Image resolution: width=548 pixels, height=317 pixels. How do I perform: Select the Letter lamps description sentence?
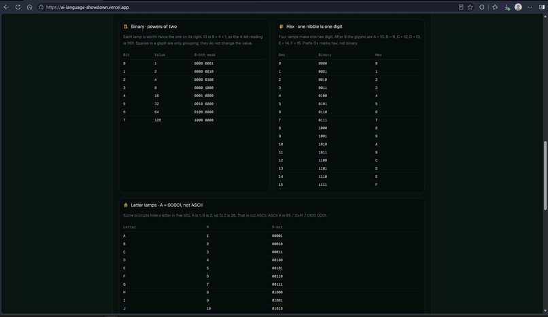click(225, 215)
